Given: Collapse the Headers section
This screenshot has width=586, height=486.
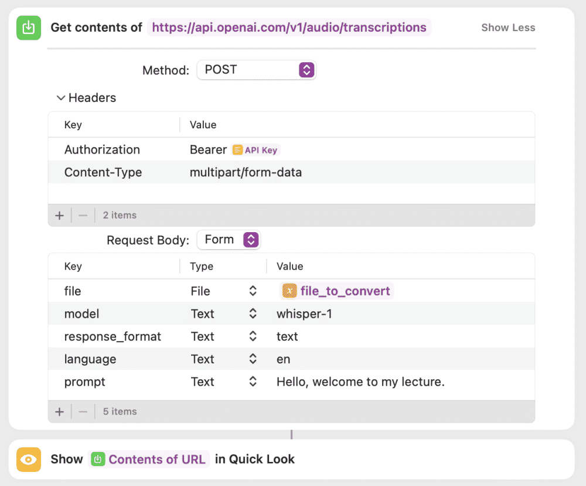Looking at the screenshot, I should (60, 98).
